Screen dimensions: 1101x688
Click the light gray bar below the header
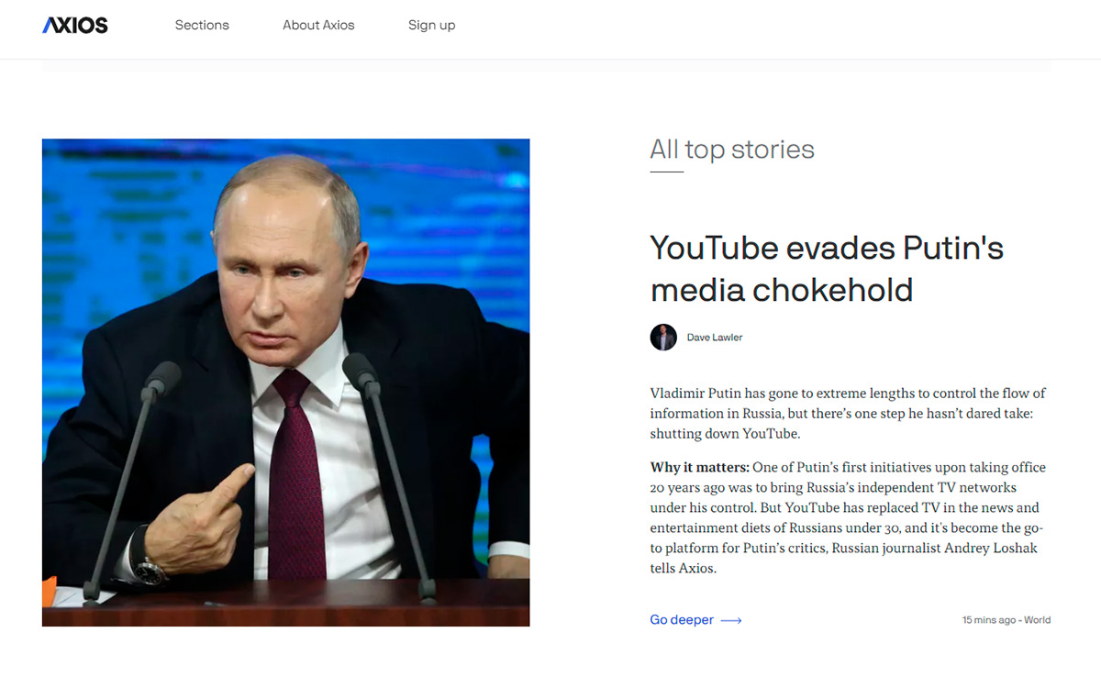[547, 66]
